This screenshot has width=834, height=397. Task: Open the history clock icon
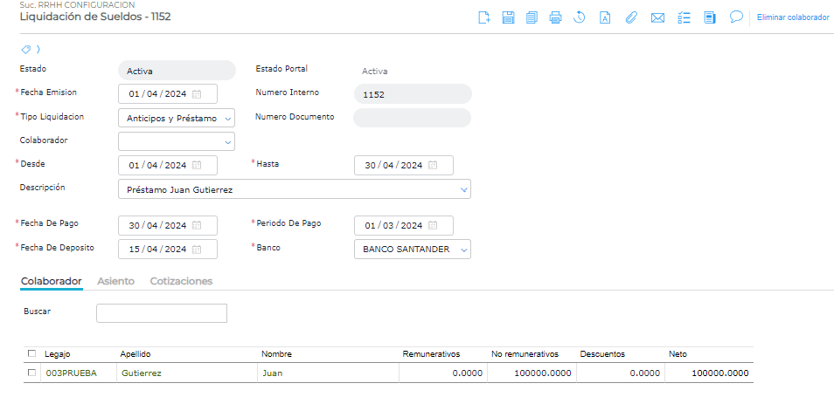coord(579,17)
